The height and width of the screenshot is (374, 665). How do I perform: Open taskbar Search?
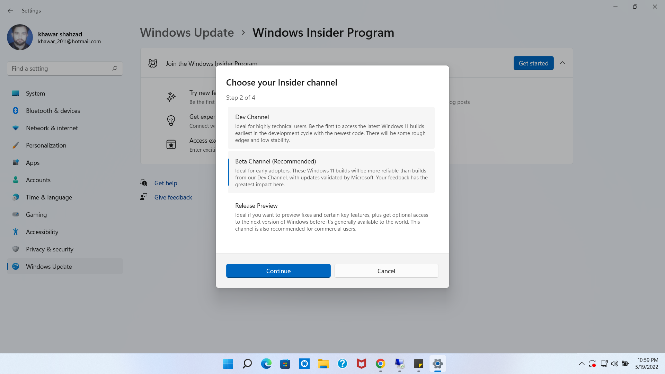pyautogui.click(x=247, y=364)
